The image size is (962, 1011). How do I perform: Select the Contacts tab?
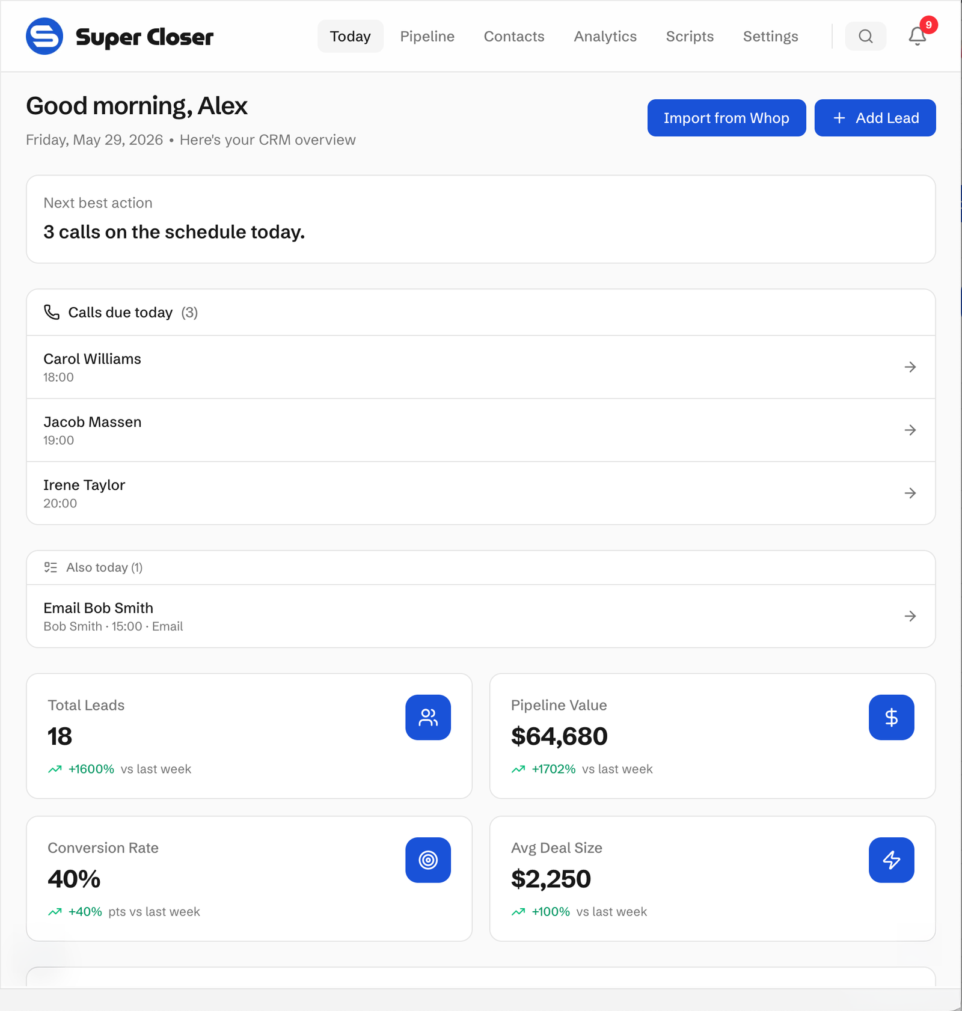(514, 36)
